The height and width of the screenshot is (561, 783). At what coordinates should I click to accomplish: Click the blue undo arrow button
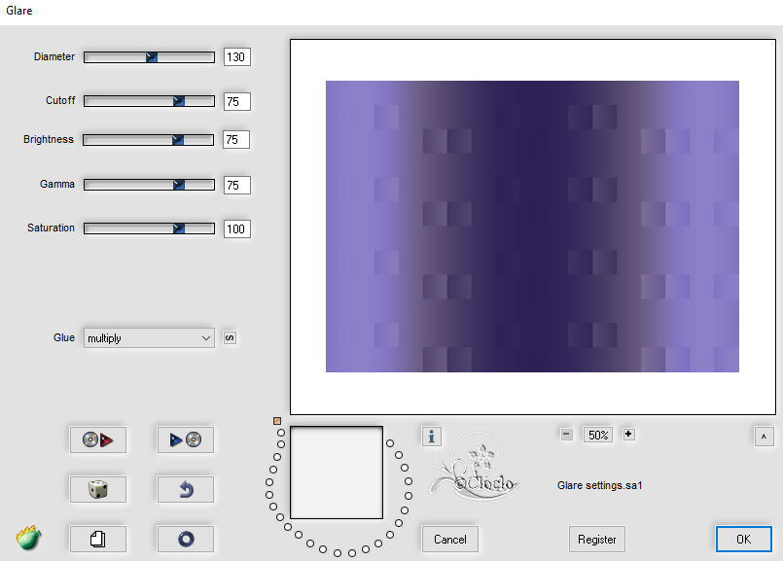[185, 489]
